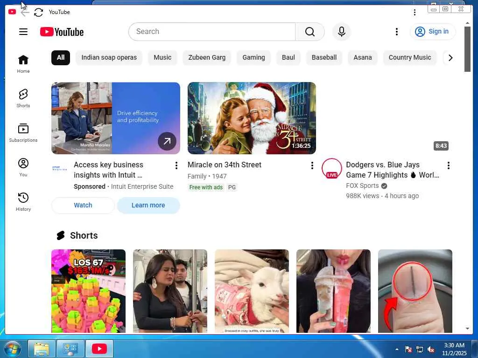Click the scrollbar up arrow

pos(467,23)
